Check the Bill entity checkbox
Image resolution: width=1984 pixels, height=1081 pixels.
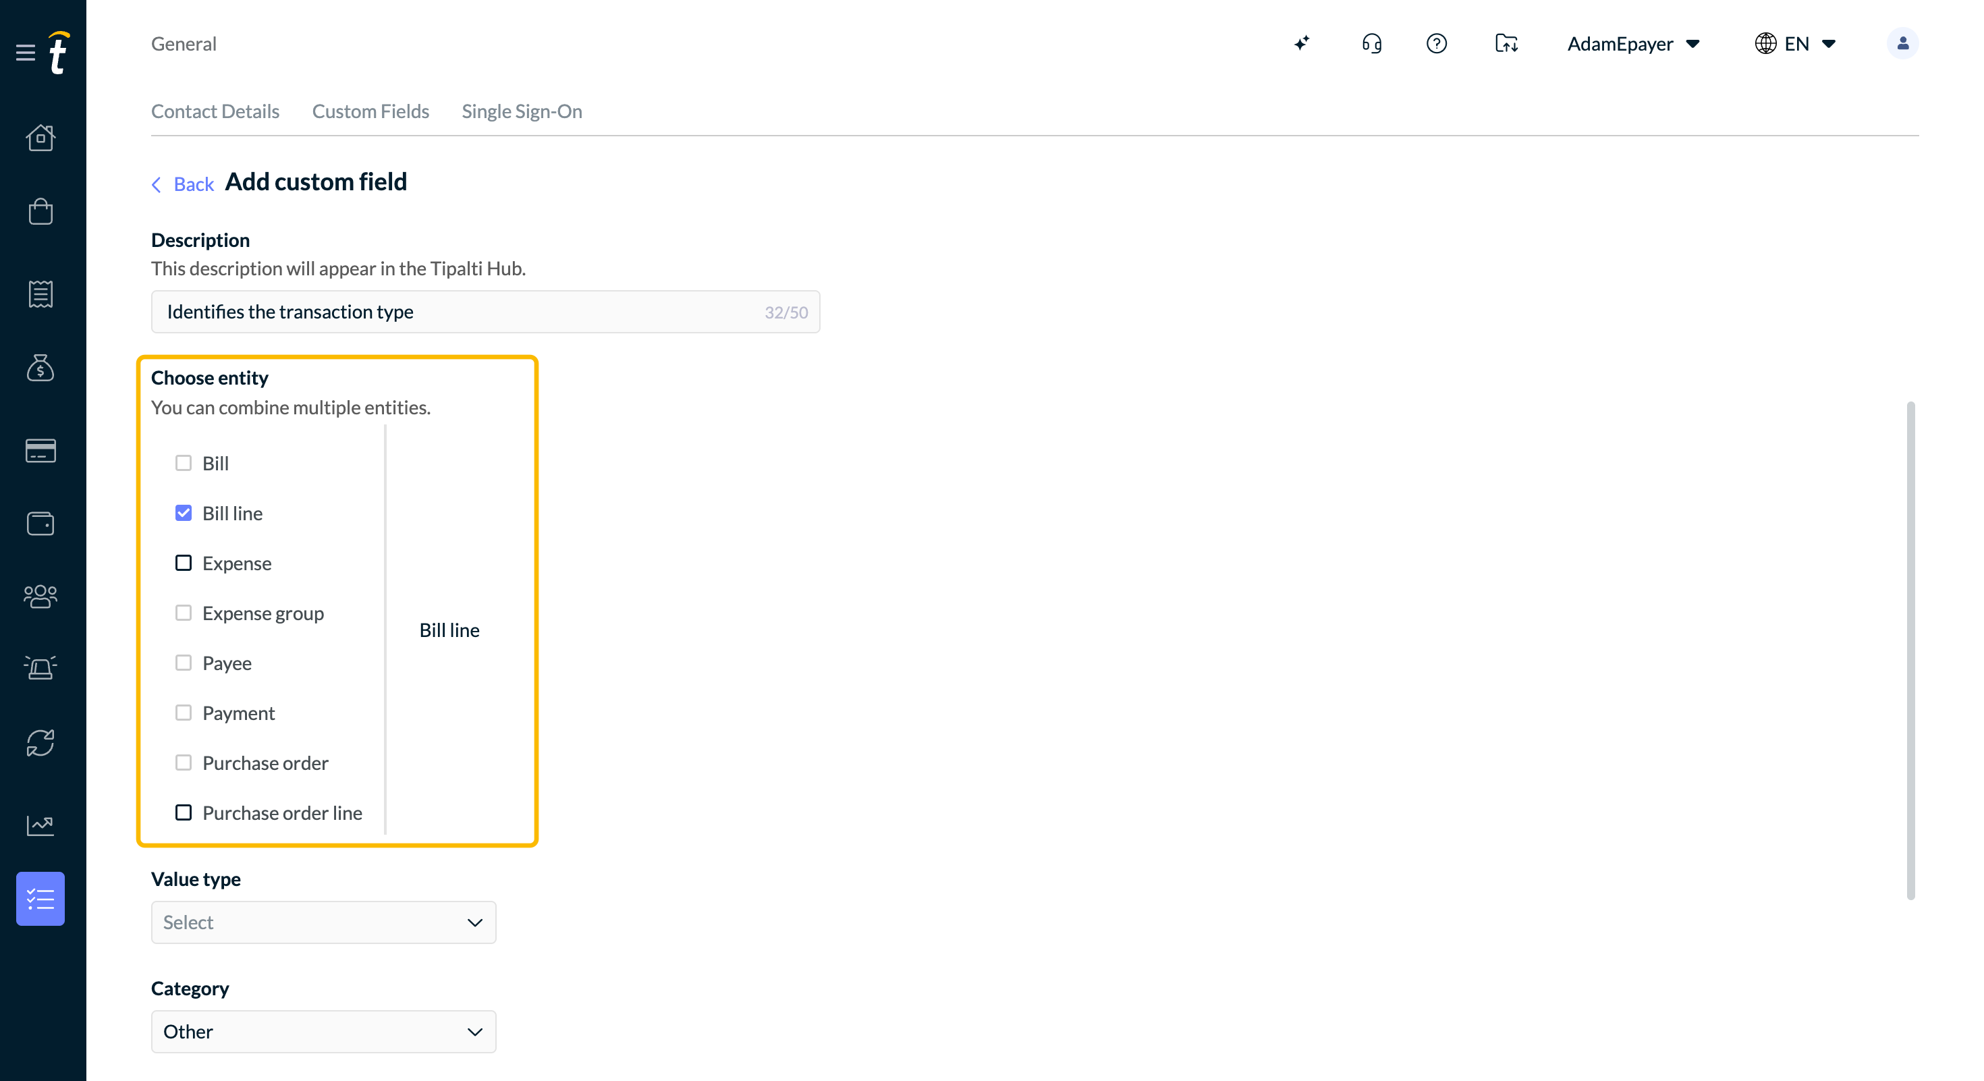184,463
